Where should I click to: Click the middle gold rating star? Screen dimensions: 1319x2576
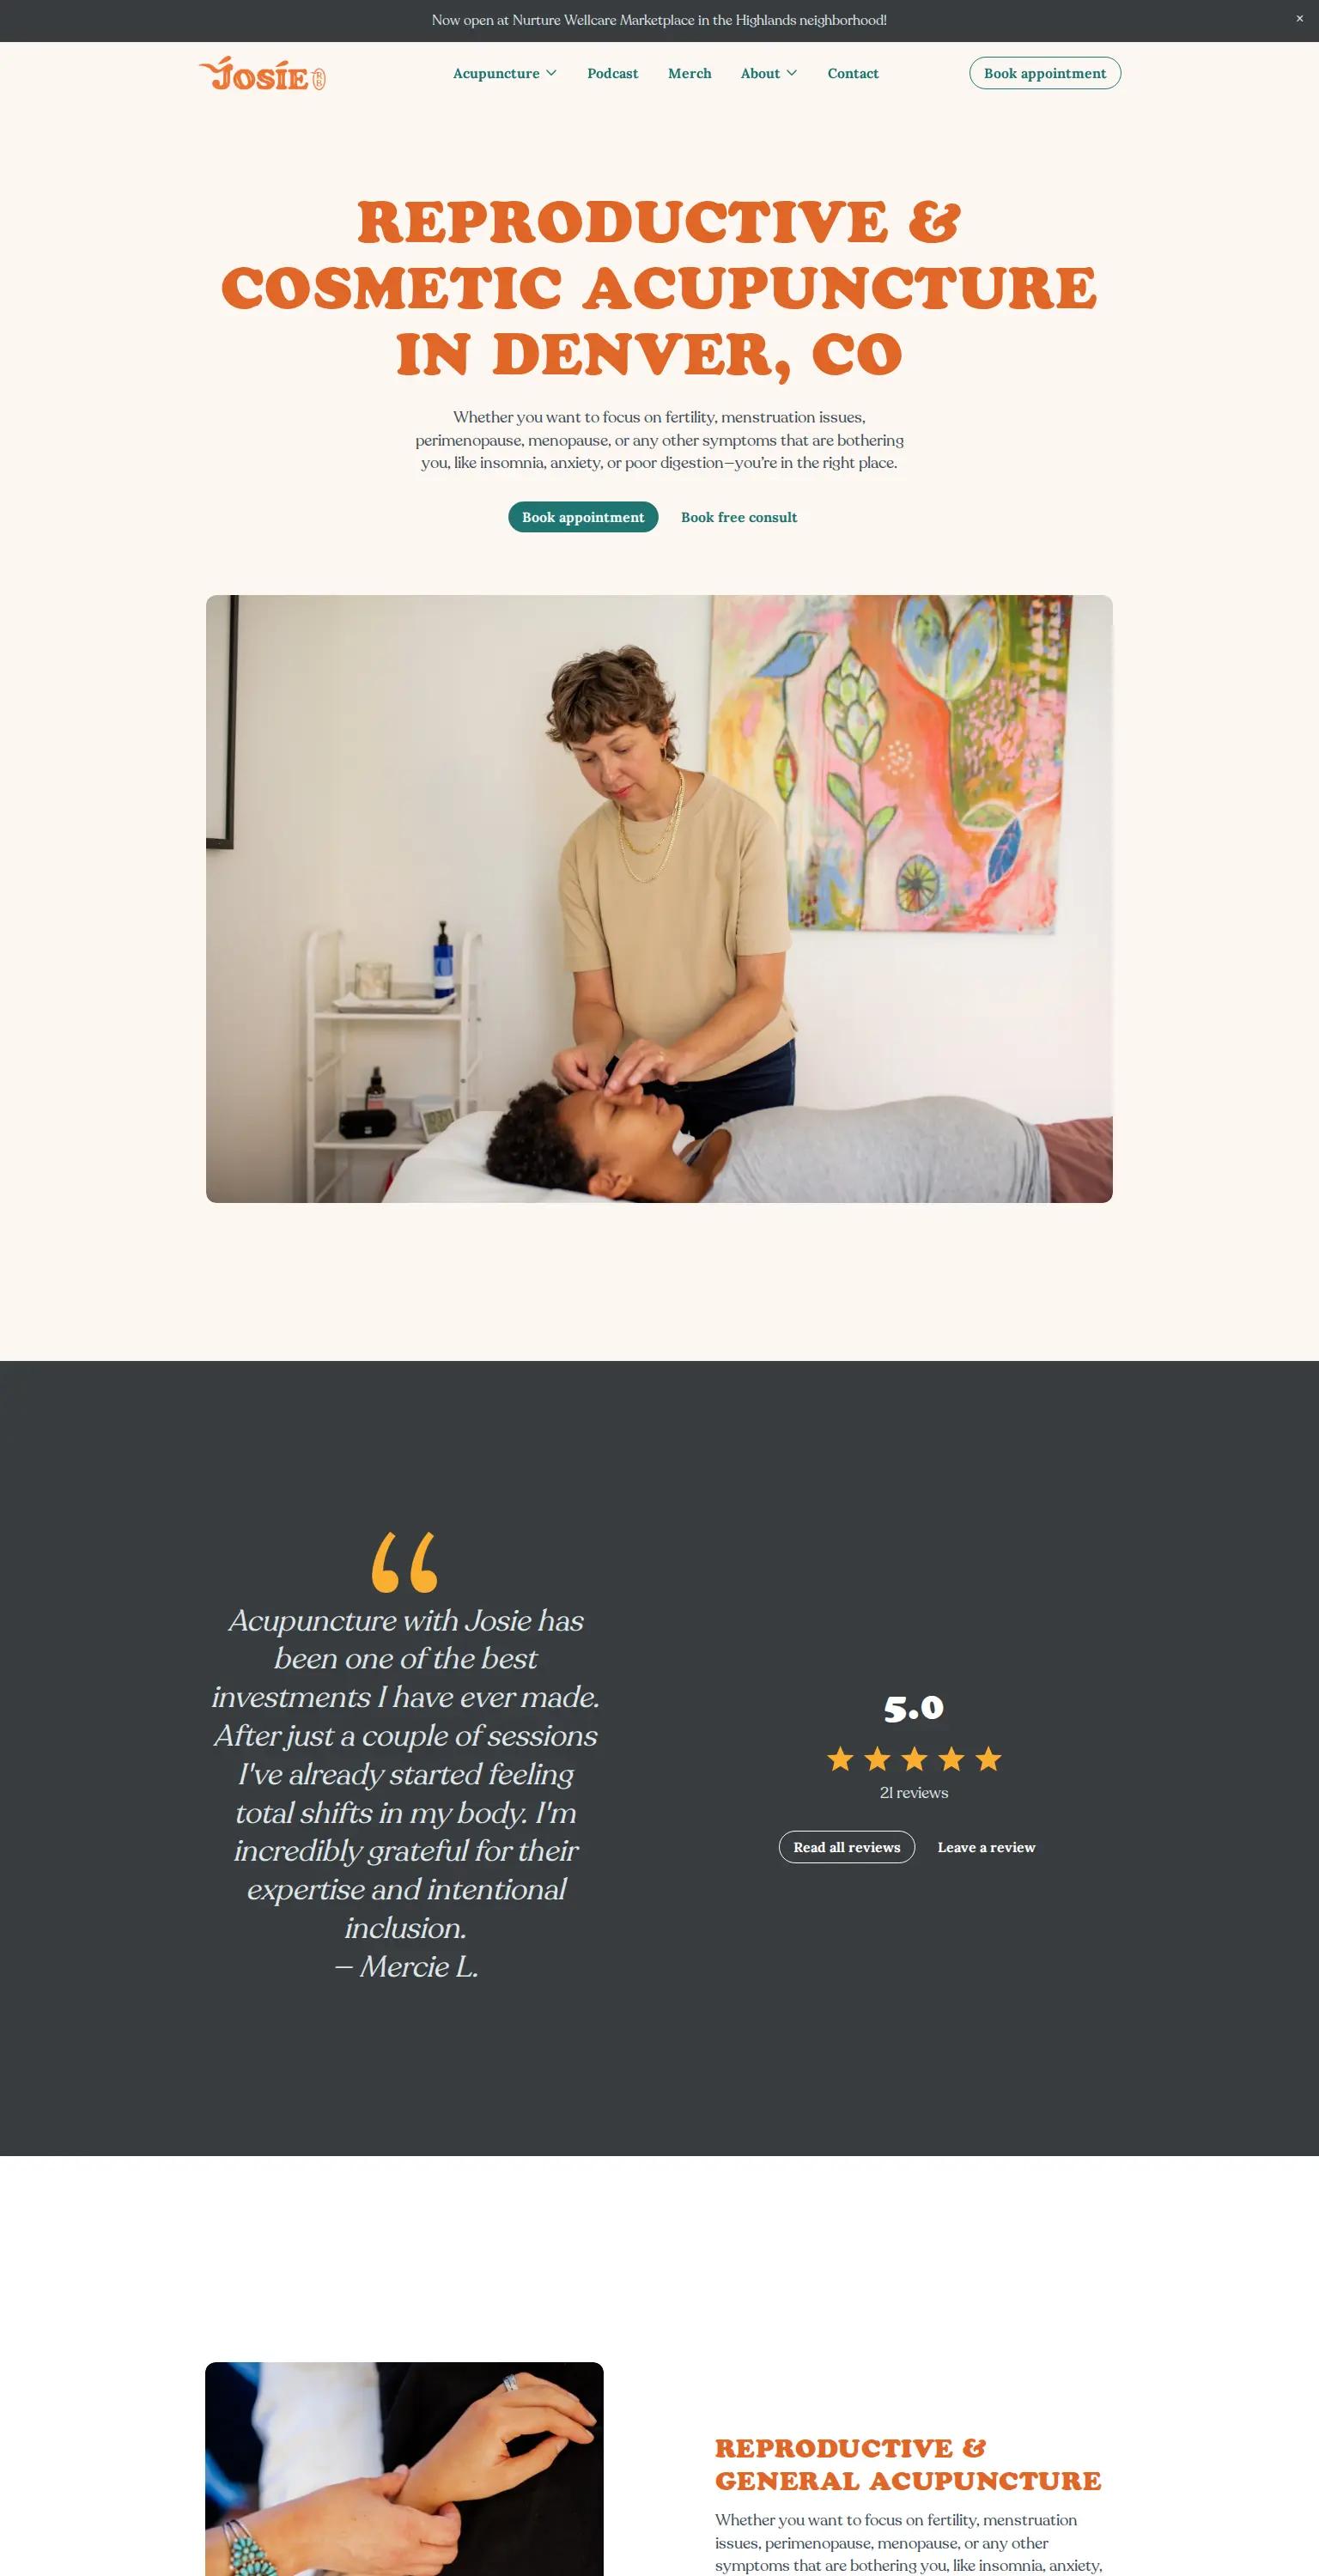(914, 1758)
